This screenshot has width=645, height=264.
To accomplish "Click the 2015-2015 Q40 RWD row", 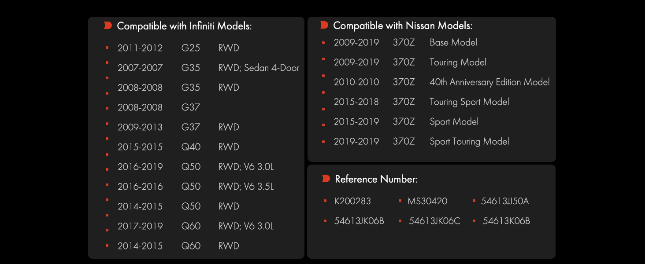I will tap(178, 147).
